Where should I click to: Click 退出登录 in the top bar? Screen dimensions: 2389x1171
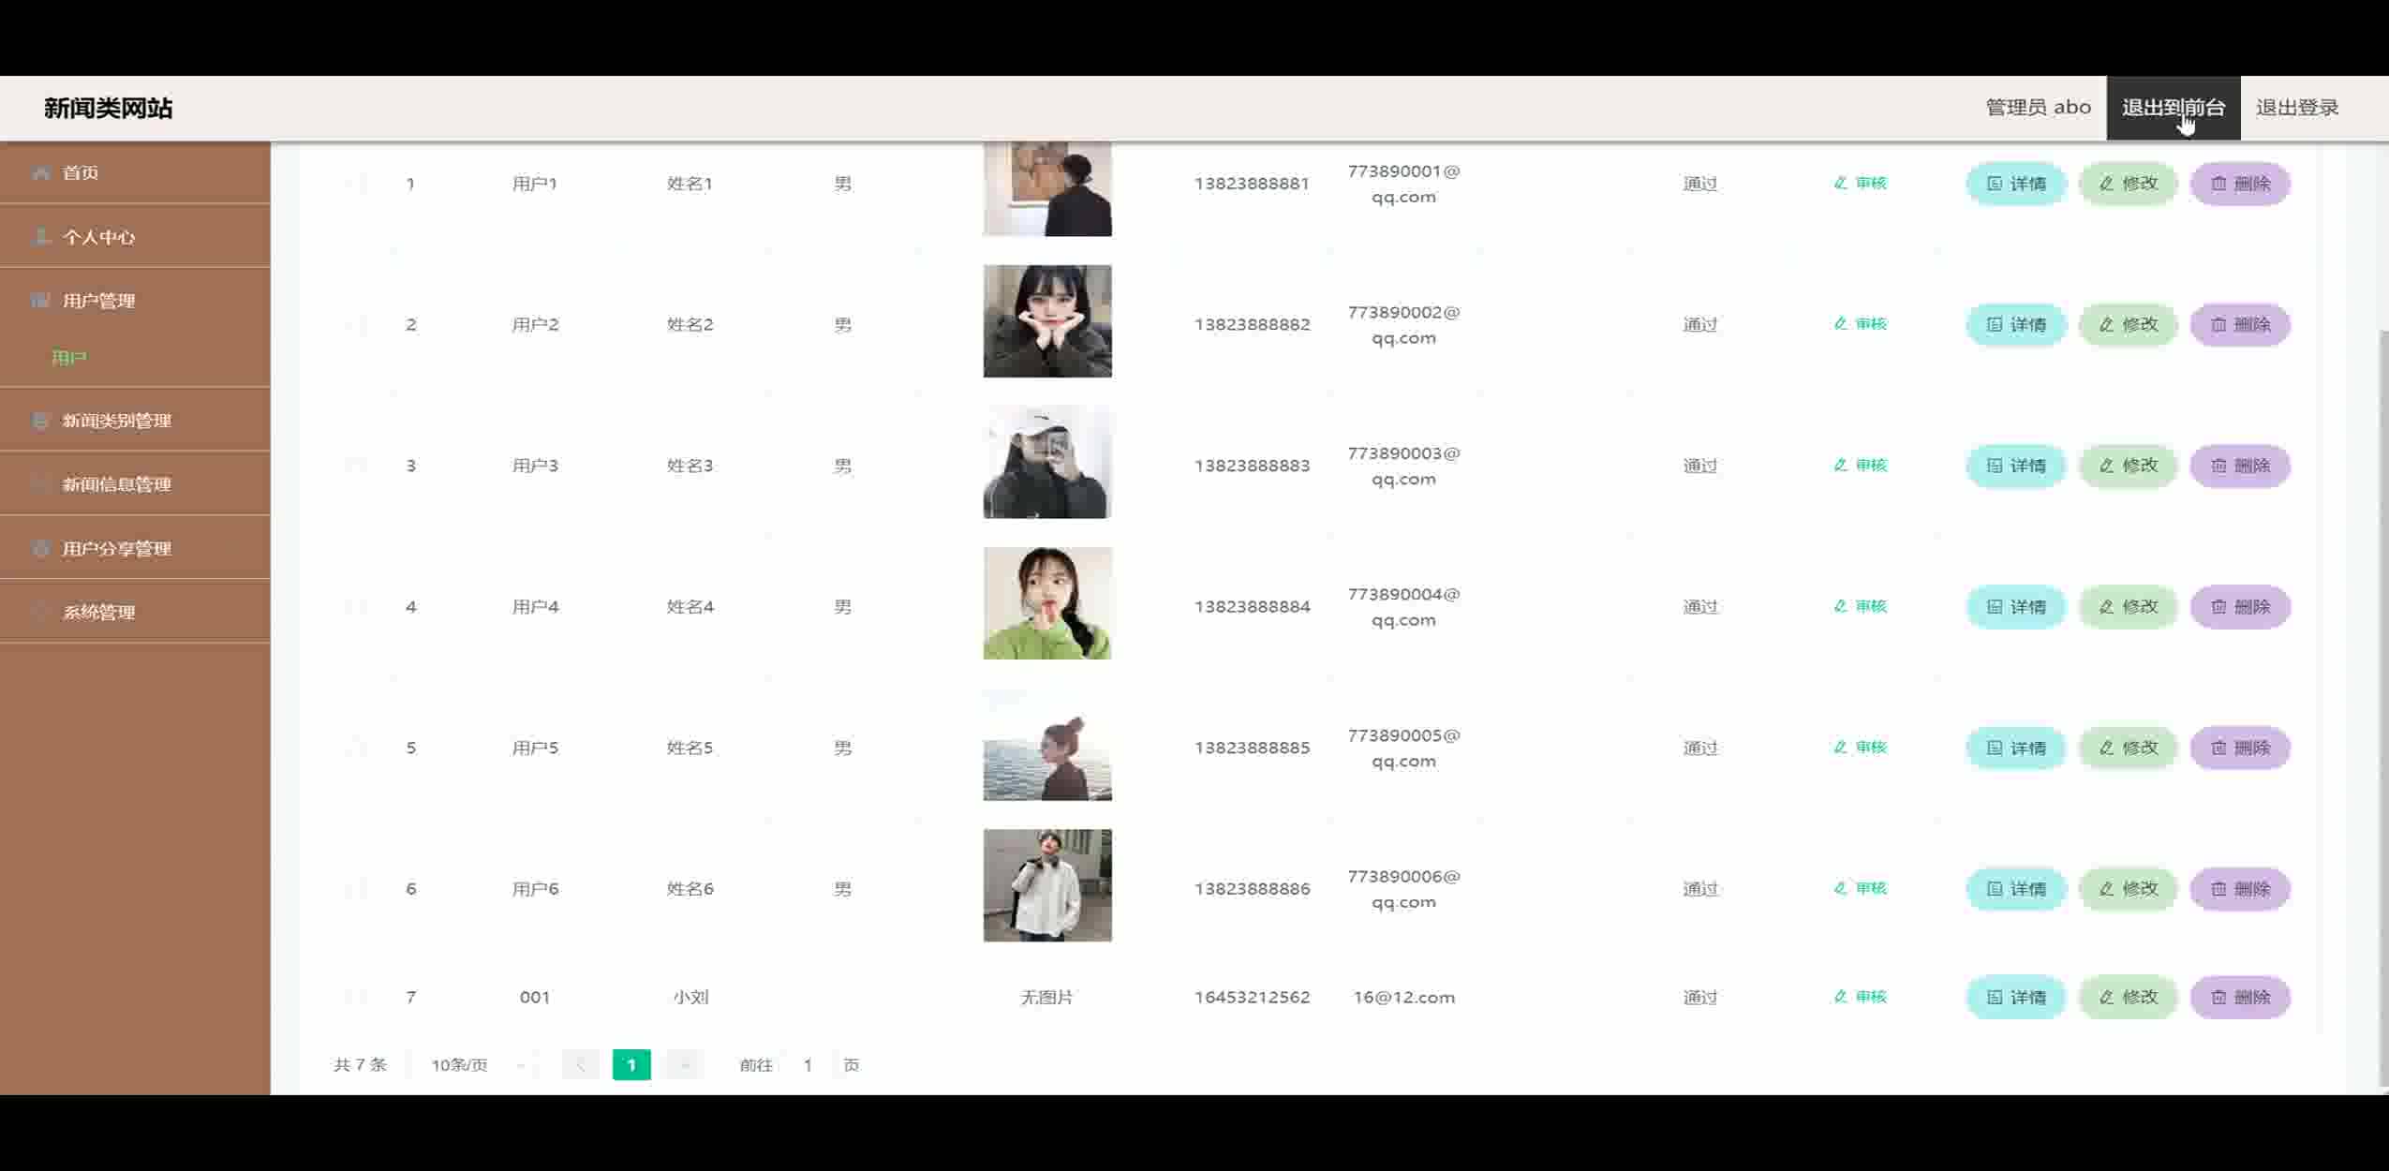(2297, 108)
